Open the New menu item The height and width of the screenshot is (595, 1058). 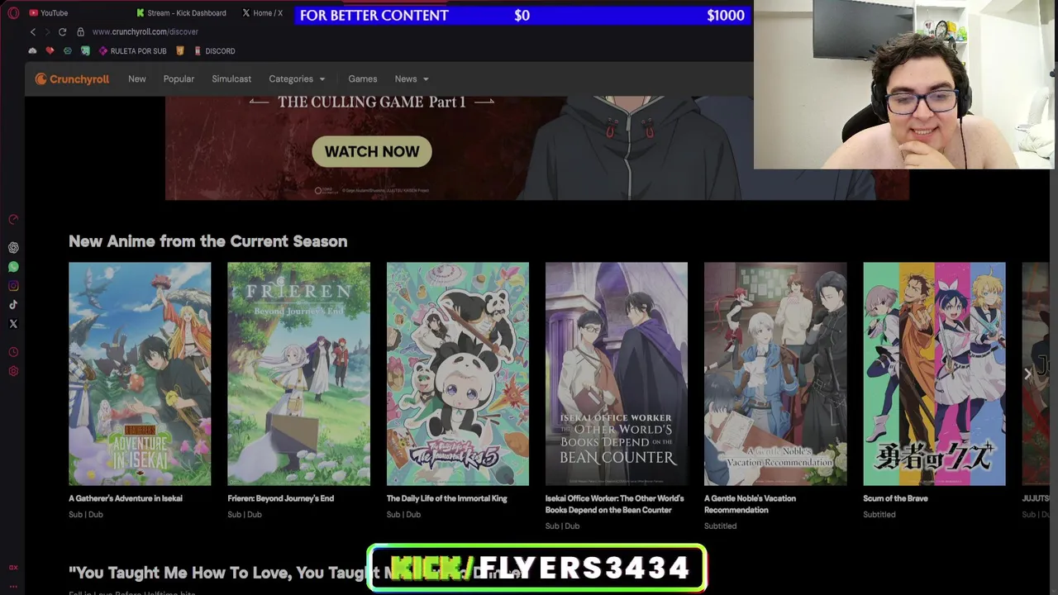pyautogui.click(x=137, y=79)
